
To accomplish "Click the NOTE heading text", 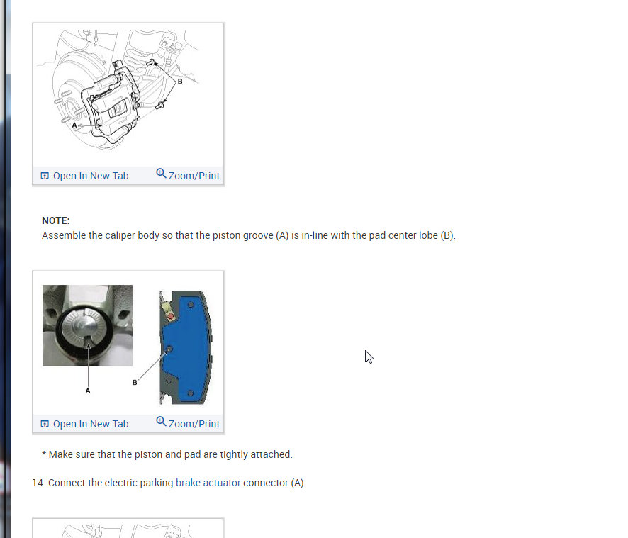I will (x=56, y=220).
